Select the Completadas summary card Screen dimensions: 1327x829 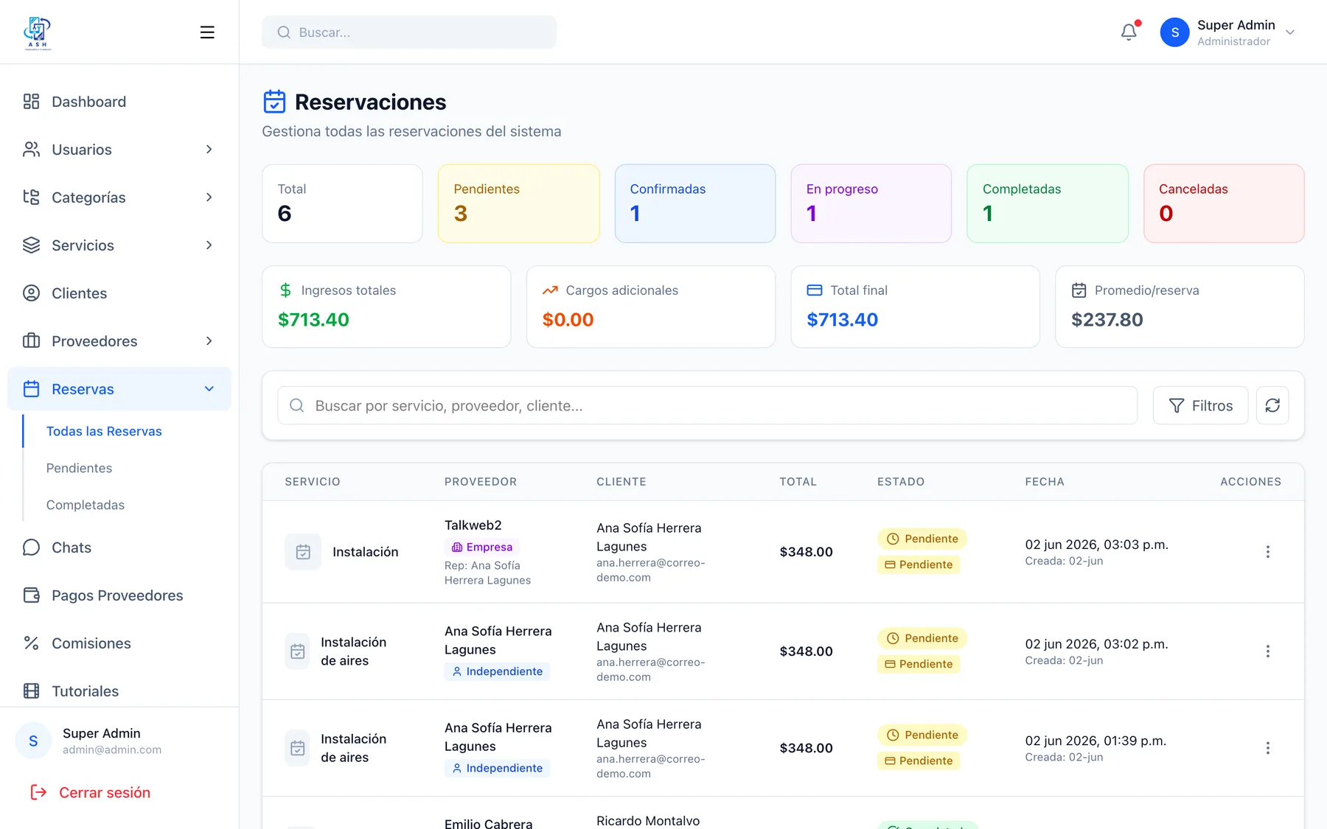click(x=1048, y=203)
